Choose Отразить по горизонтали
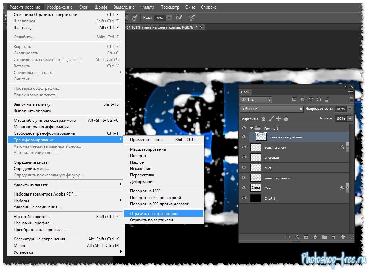This screenshot has height=270, width=368. tap(153, 214)
